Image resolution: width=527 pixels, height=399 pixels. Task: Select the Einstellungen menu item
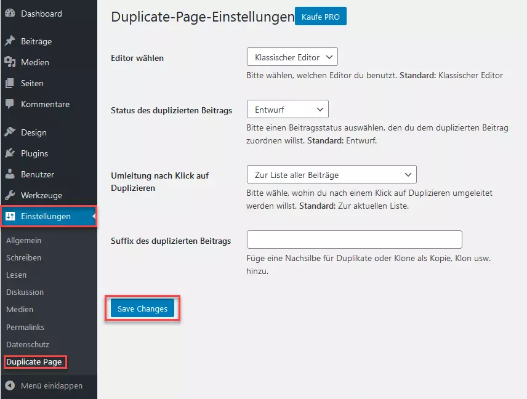pos(49,216)
